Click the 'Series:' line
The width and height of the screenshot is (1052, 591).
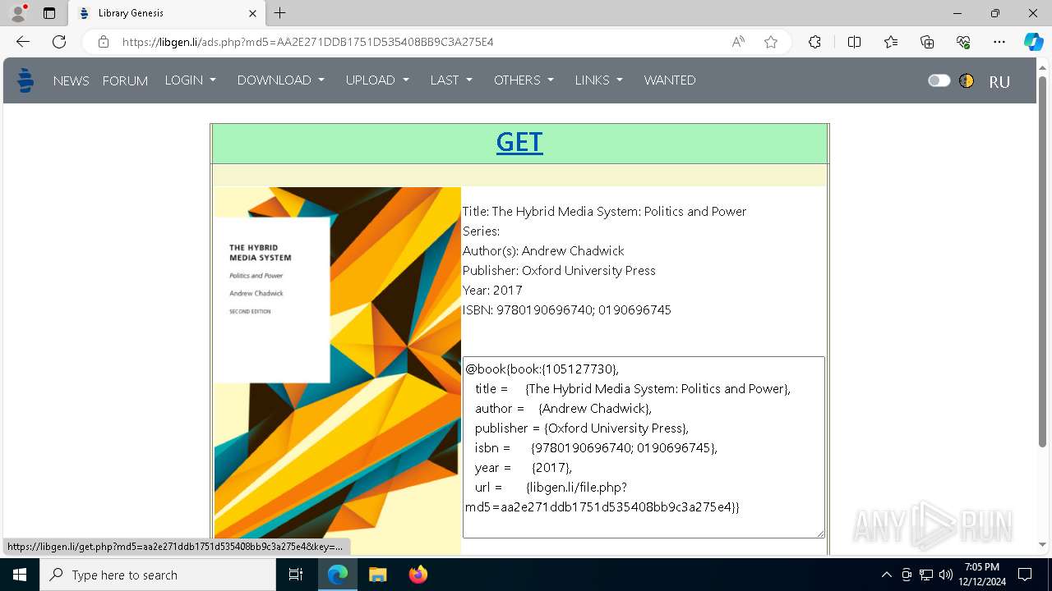click(x=481, y=231)
